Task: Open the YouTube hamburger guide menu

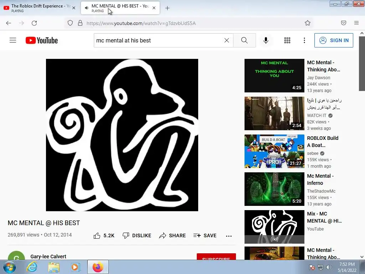Action: (x=13, y=40)
